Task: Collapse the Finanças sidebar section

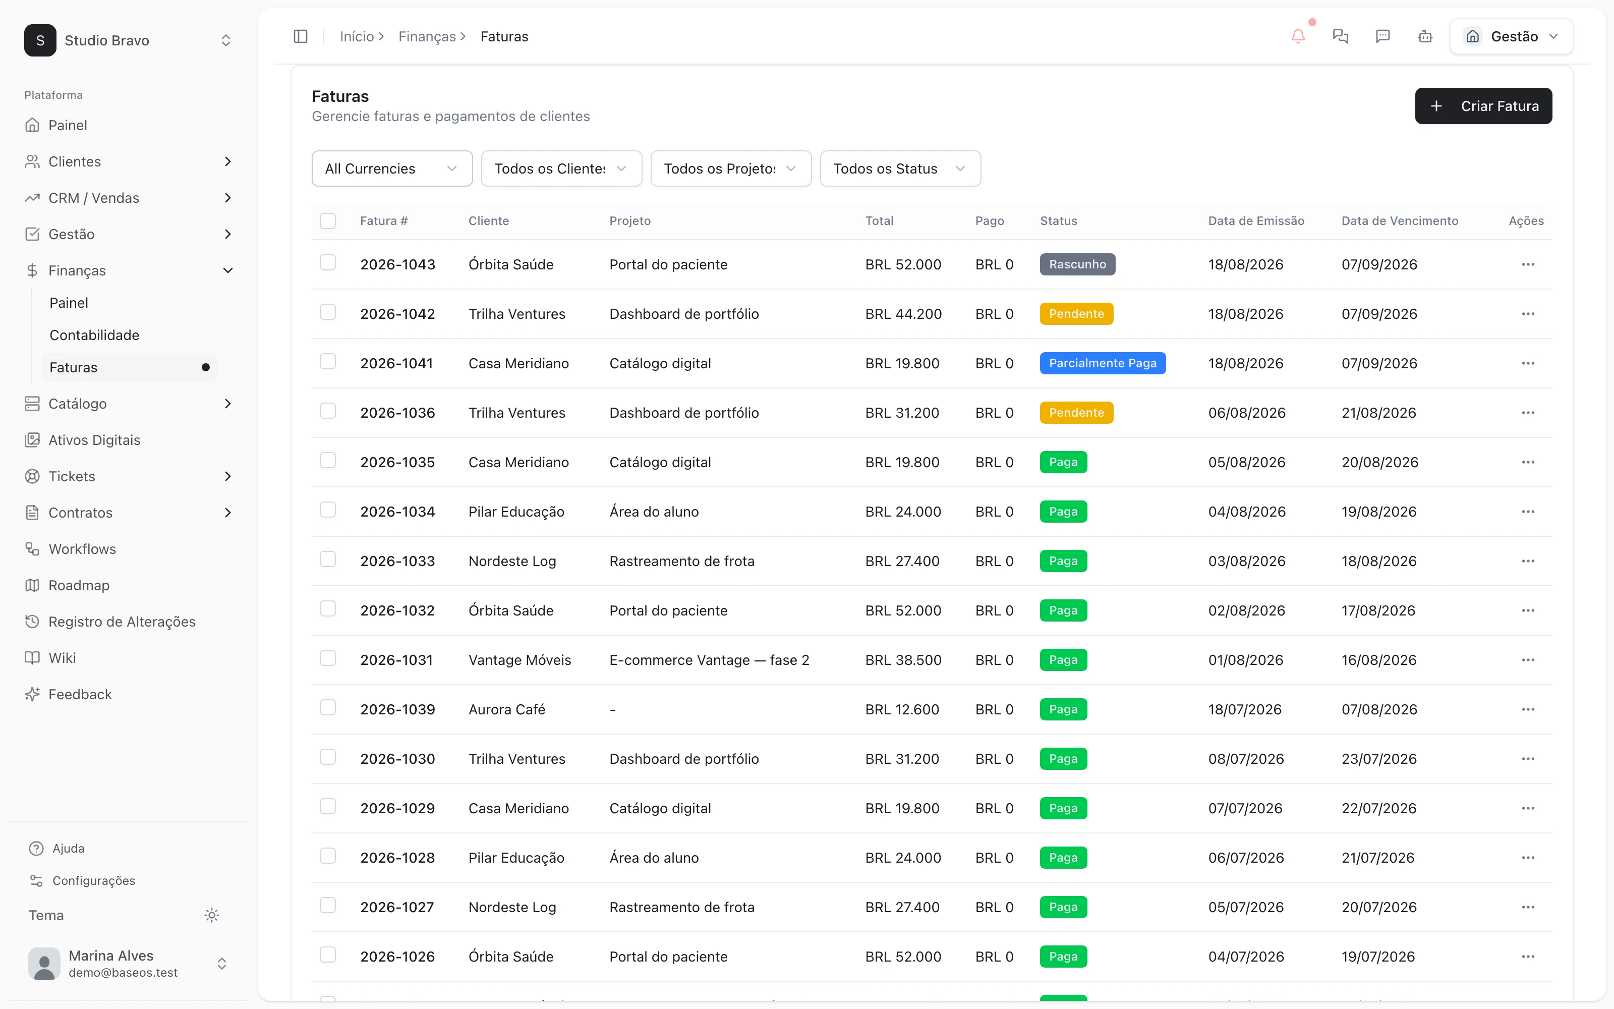Action: click(129, 270)
